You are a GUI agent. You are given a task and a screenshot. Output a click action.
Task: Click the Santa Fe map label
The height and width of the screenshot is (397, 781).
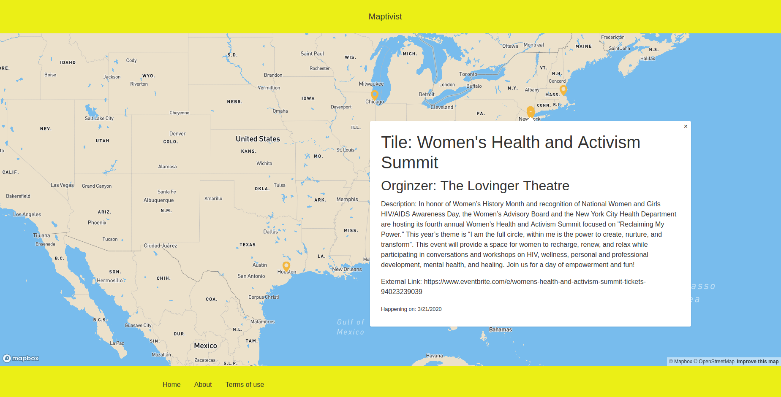click(167, 192)
